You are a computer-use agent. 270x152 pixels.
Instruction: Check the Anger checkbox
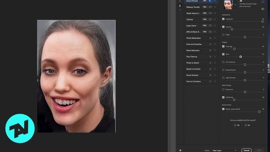point(223,35)
